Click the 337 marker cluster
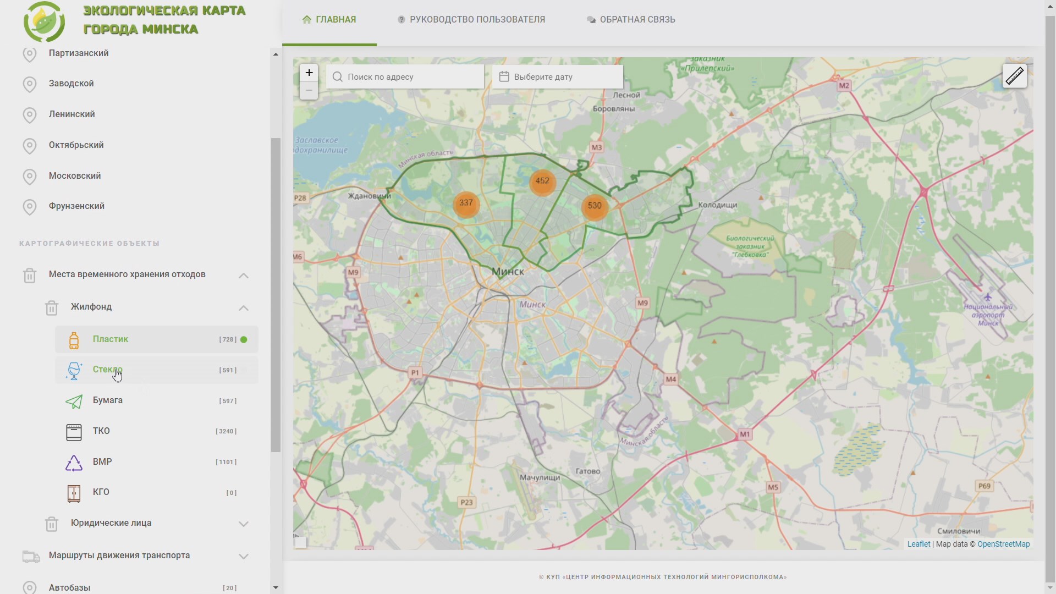The image size is (1056, 594). tap(466, 204)
